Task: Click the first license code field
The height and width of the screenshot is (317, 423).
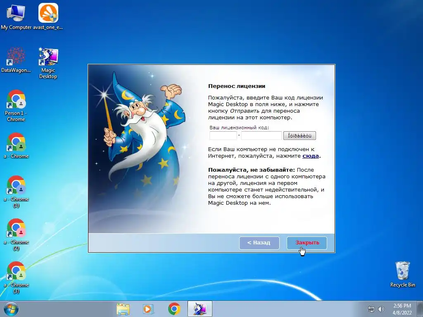Action: pyautogui.click(x=223, y=135)
